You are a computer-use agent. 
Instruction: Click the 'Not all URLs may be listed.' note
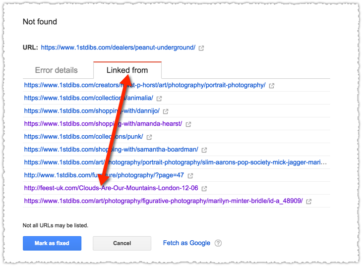[x=56, y=225]
